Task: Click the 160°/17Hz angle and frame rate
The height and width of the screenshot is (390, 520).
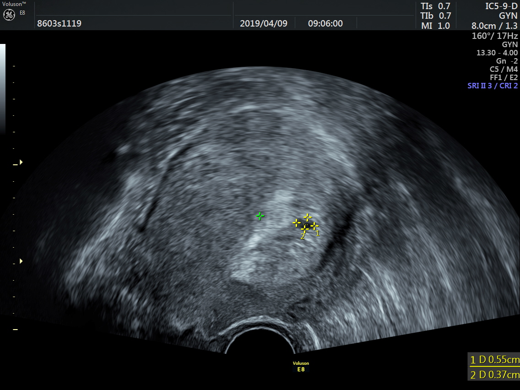Action: pos(495,36)
